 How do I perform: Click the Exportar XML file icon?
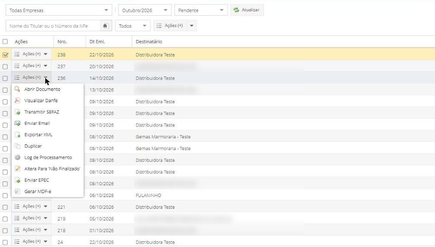click(x=17, y=134)
